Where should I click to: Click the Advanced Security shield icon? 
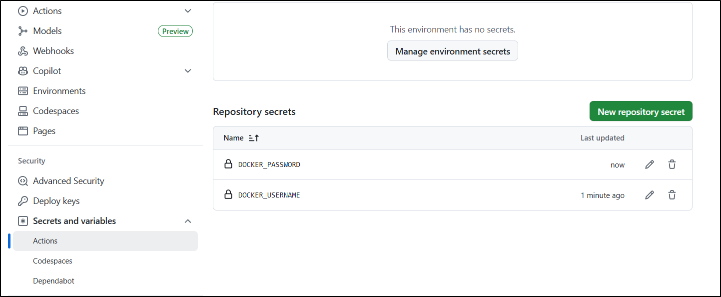[23, 181]
